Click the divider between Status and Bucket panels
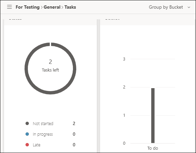Screen dimensions: 196x153 [98, 86]
